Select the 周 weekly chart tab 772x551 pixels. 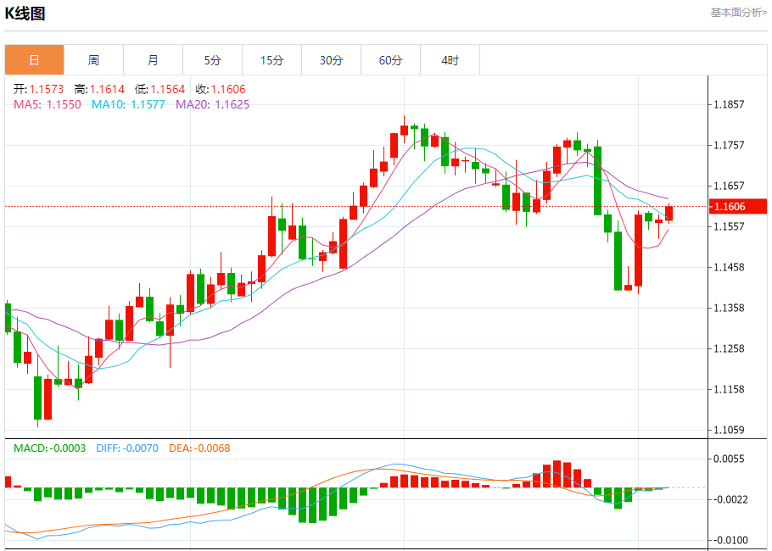click(x=93, y=60)
